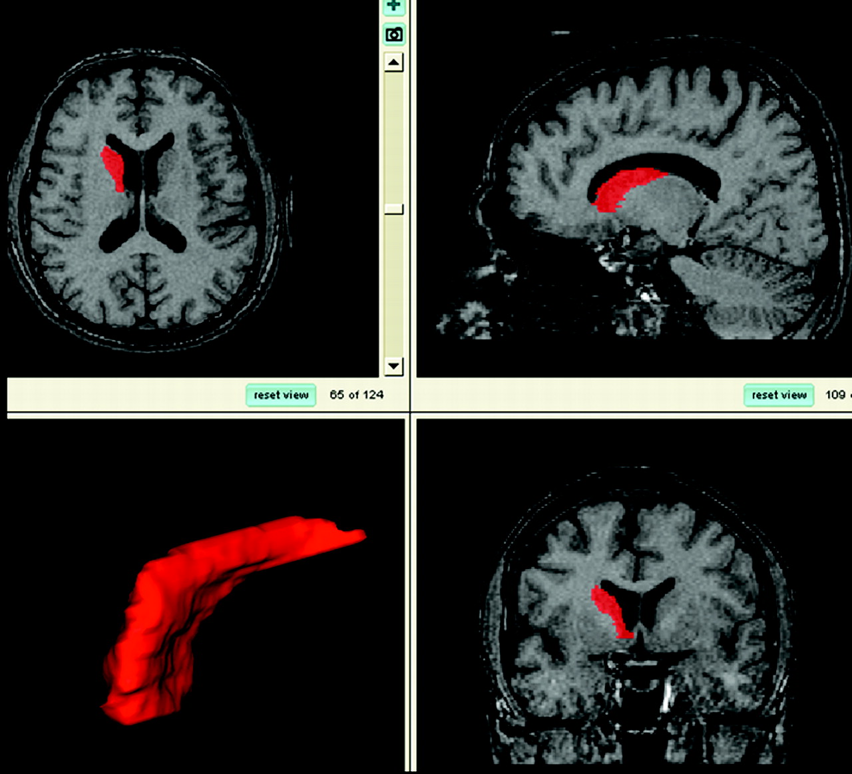Click scrollbar track above the slider thumb
This screenshot has width=852, height=774.
tap(394, 136)
